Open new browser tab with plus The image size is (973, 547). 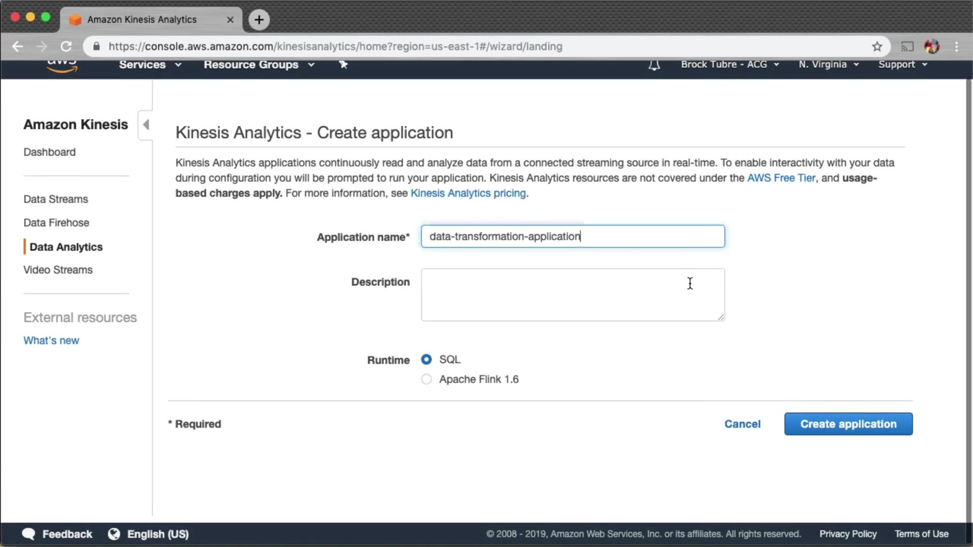coord(259,20)
